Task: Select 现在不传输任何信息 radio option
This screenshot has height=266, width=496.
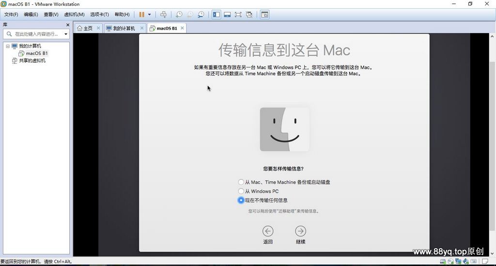Action: pos(241,200)
